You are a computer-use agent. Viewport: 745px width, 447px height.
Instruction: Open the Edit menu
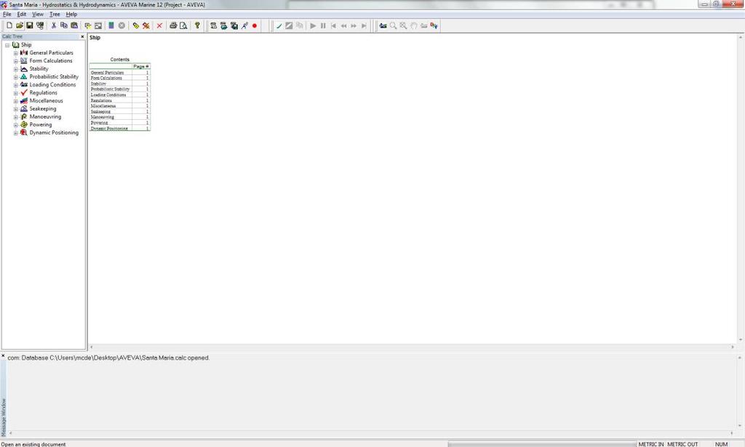coord(22,15)
